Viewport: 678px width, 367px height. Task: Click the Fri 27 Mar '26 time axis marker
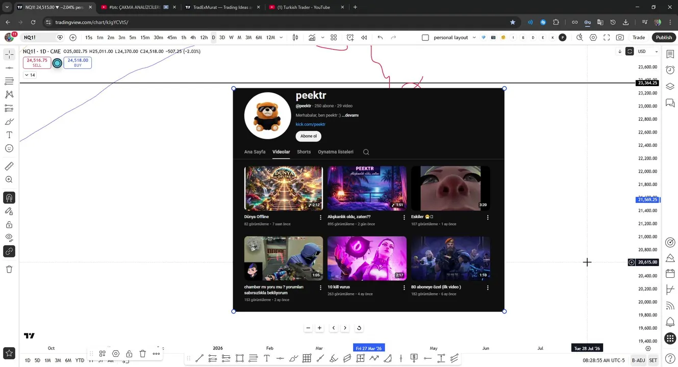click(369, 348)
